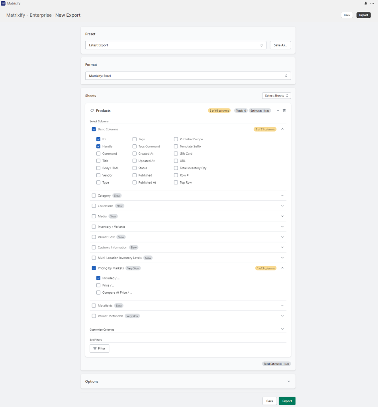Image resolution: width=378 pixels, height=407 pixels.
Task: Uncheck the Handle column checkbox
Action: [98, 146]
